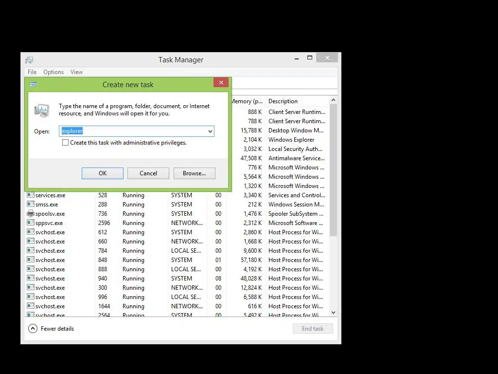
Task: Click NETWORK... user cell of sppsvc.exe
Action: [x=187, y=223]
